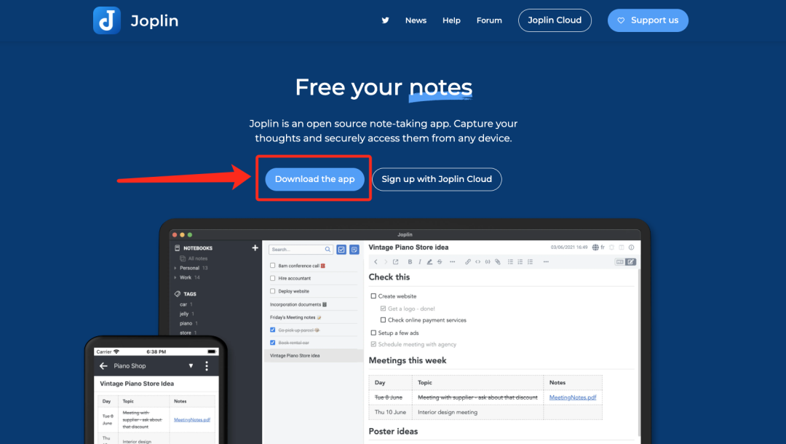Click the spell check globe icon

(x=595, y=247)
